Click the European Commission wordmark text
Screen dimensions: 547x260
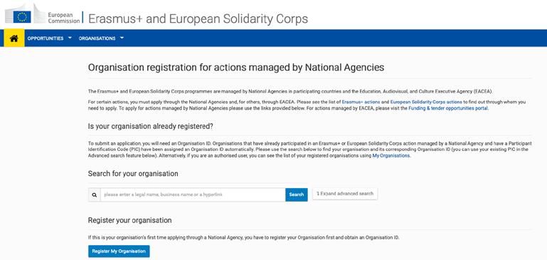(64, 19)
